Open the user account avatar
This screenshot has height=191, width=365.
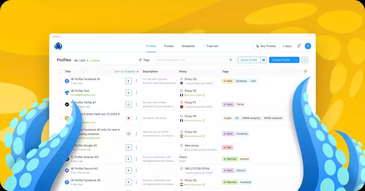308,46
